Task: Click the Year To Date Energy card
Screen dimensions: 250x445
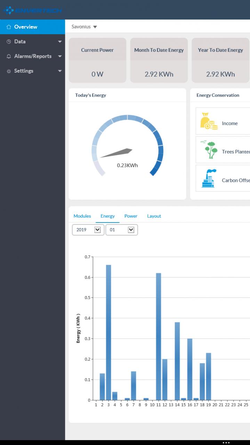Action: point(220,60)
